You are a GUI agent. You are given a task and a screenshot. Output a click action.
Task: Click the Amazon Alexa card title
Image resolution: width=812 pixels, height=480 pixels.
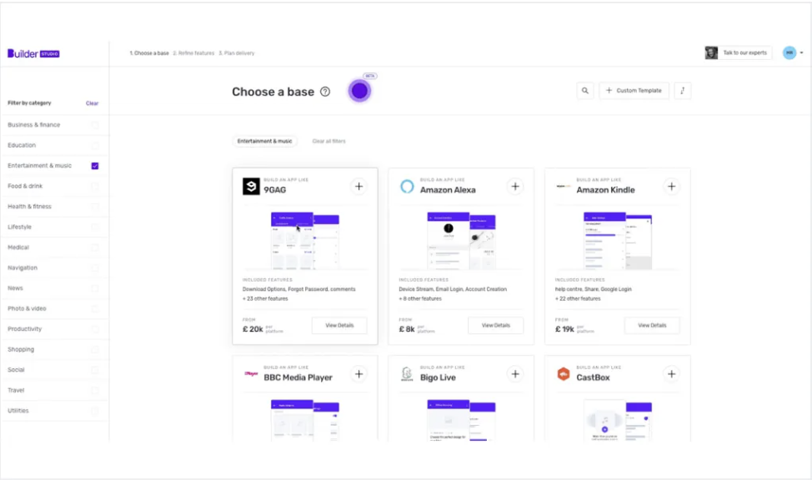click(448, 190)
